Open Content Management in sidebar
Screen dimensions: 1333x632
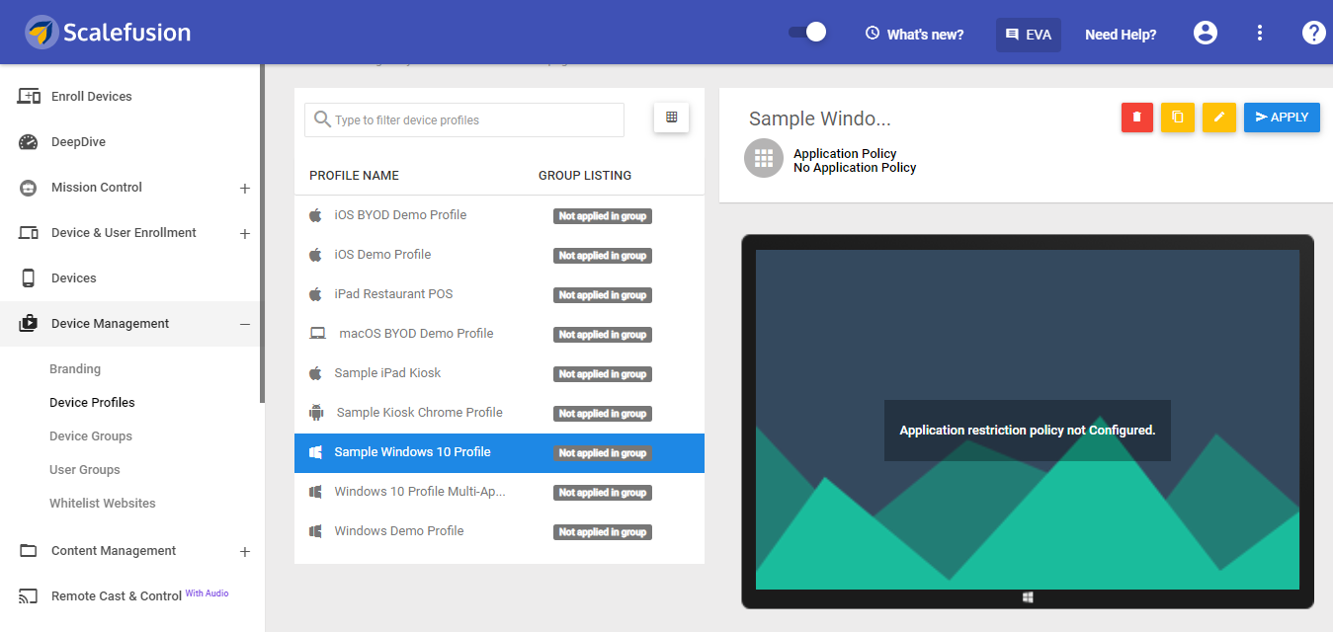(114, 550)
